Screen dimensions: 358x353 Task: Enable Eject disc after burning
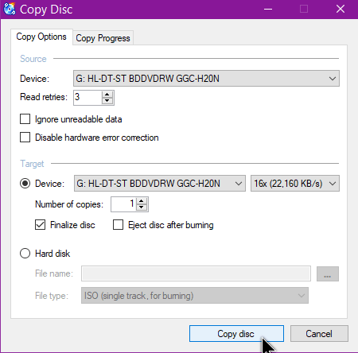118,225
